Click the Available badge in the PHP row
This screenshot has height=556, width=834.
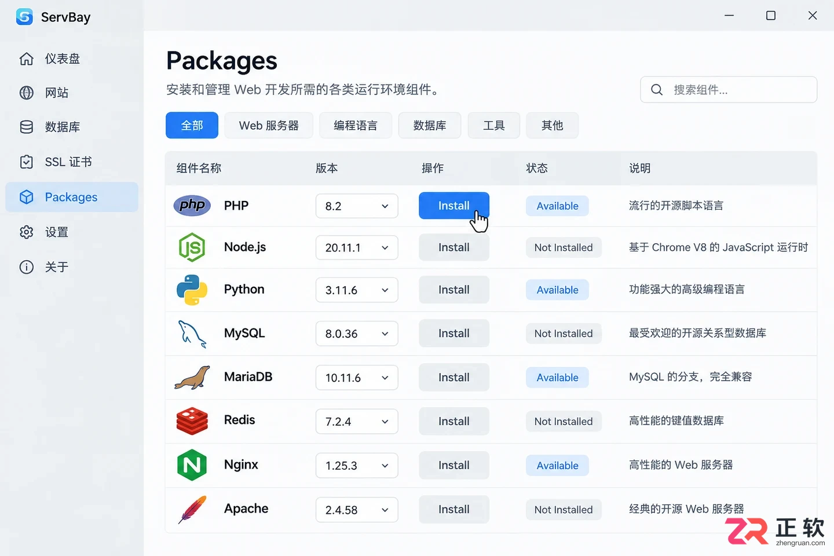(557, 206)
